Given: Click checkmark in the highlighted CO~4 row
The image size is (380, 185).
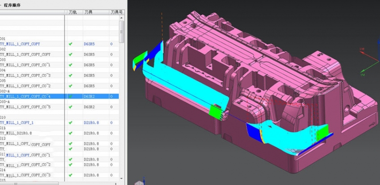Looking at the screenshot, I should click(x=70, y=96).
